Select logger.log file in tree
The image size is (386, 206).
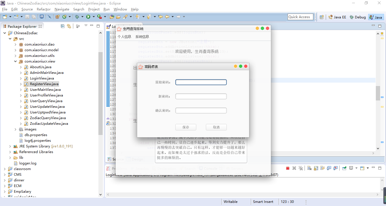(x=28, y=163)
